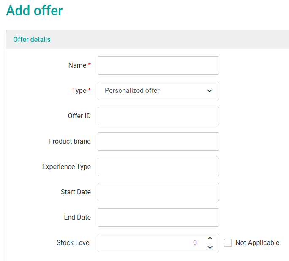289x261 pixels.
Task: Open the Type dropdown showing Personalized offer
Action: click(x=158, y=91)
